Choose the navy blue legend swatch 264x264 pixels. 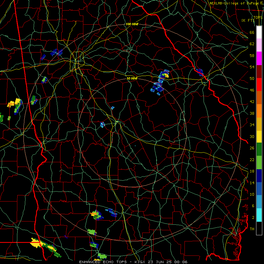[259, 176]
